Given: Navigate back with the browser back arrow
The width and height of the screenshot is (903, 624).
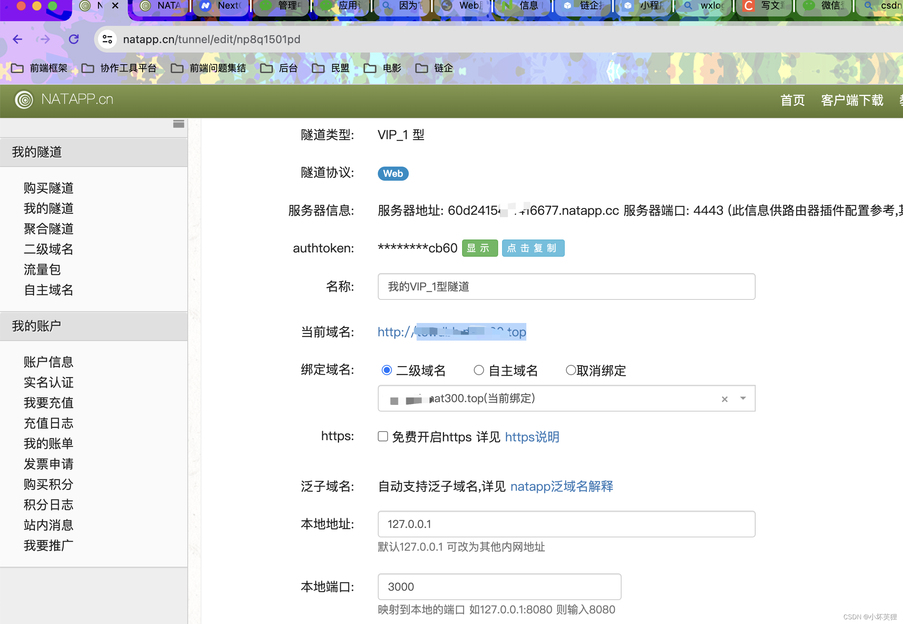Looking at the screenshot, I should (17, 39).
